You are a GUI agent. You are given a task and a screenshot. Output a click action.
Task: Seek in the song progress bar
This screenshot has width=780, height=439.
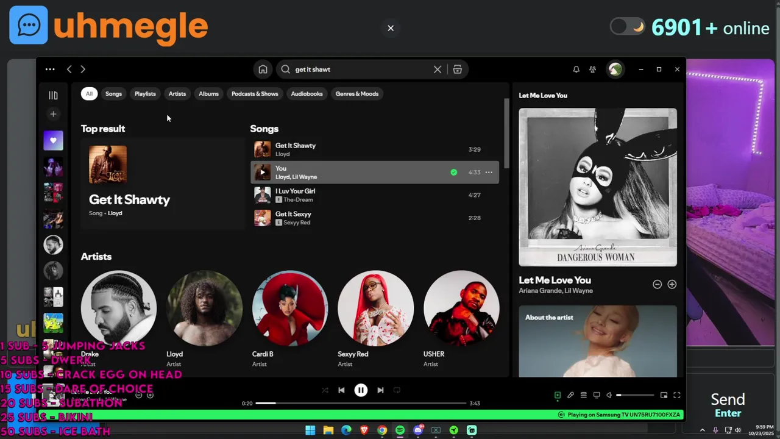[361, 403]
